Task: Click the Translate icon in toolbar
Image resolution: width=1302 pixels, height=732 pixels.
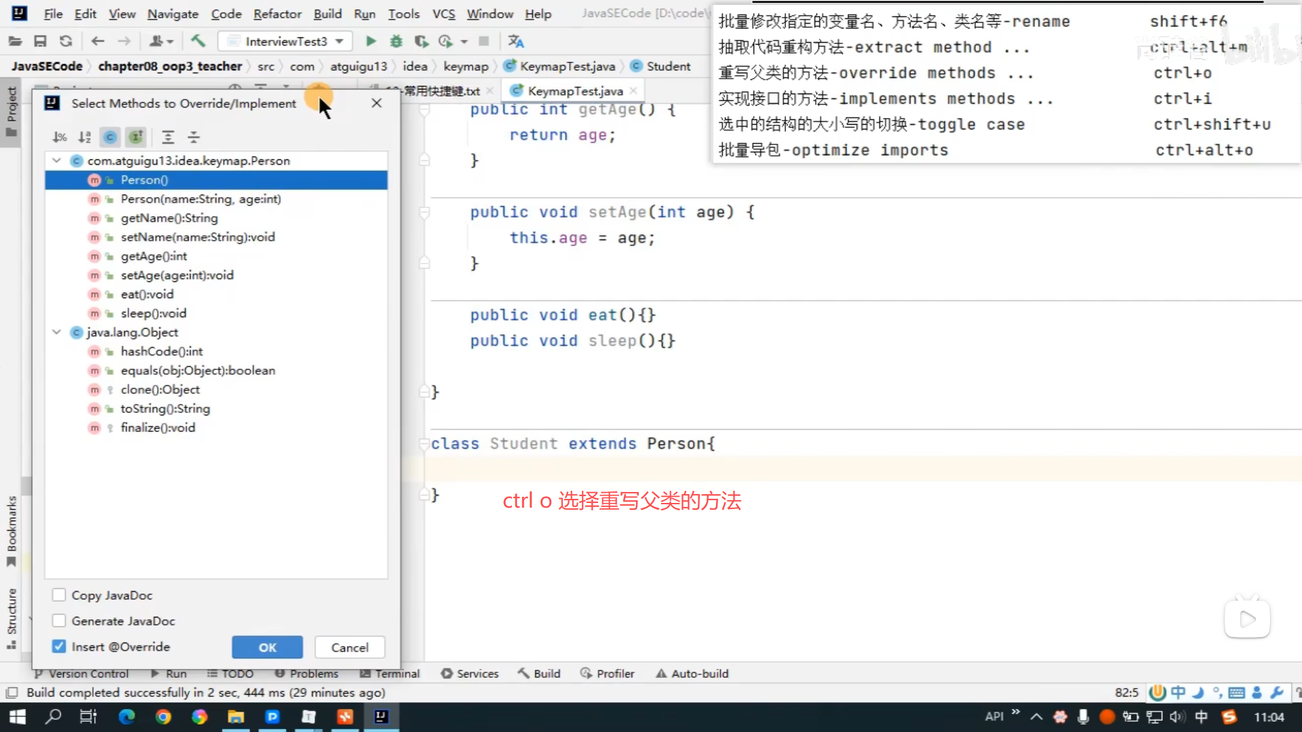Action: [x=516, y=41]
